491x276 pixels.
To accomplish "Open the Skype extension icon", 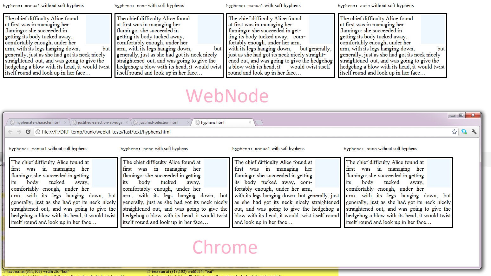I will point(464,132).
